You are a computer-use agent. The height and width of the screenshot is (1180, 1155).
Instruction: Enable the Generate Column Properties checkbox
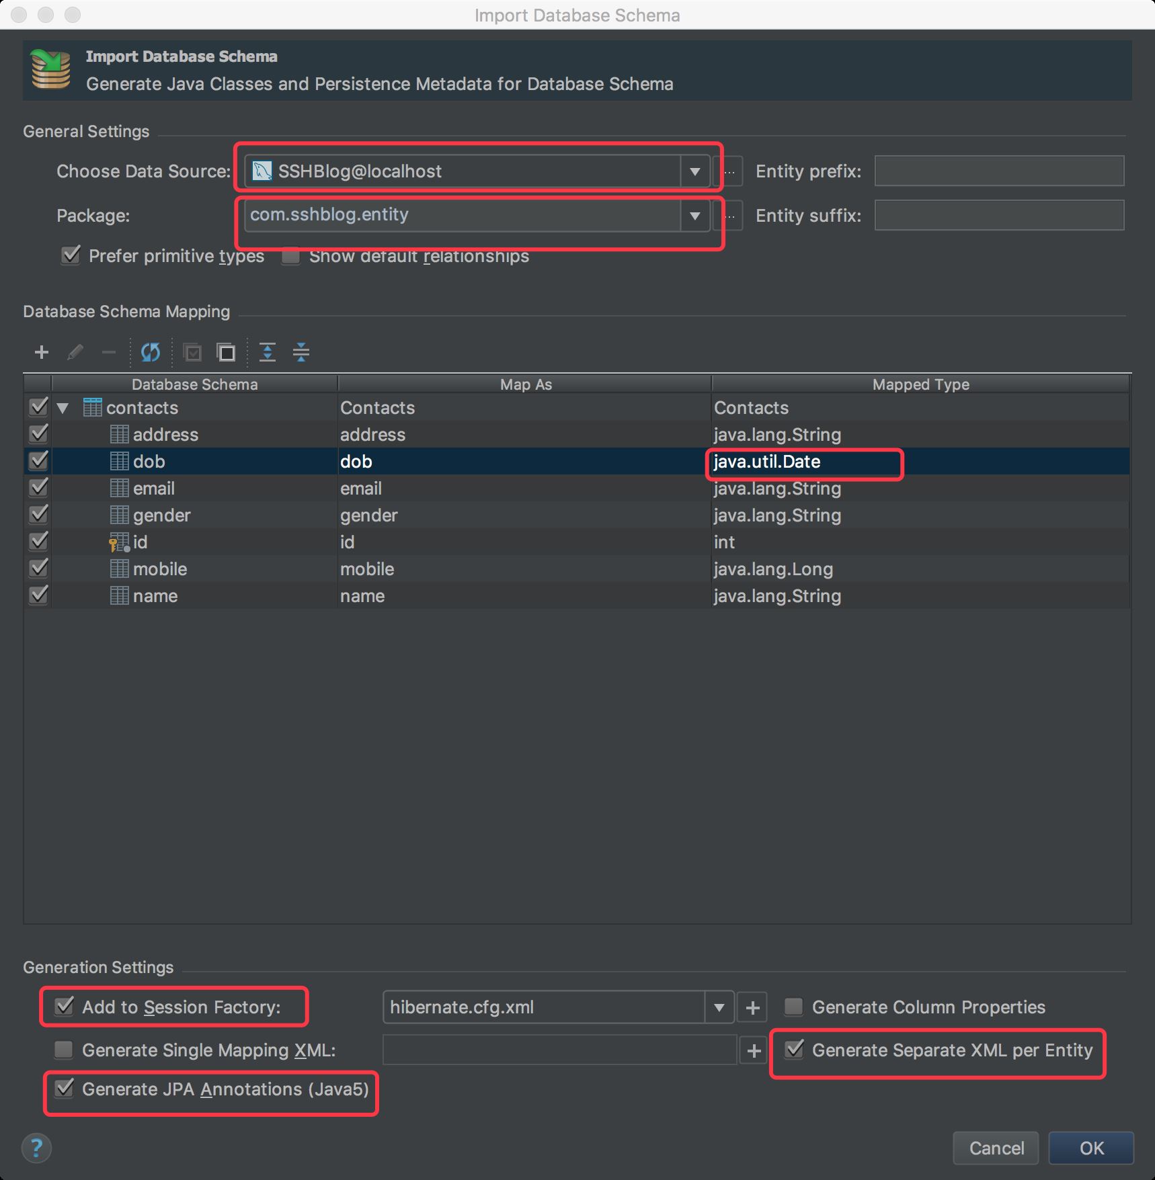coord(794,1007)
